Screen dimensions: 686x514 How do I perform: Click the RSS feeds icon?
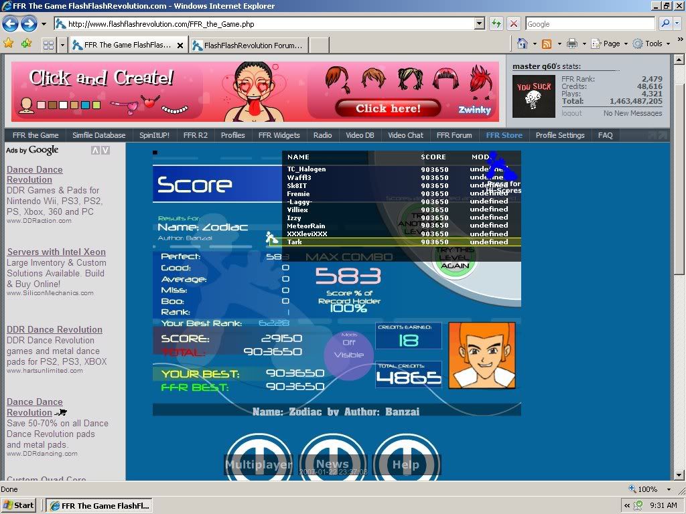click(547, 44)
